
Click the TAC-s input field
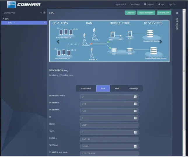click(x=109, y=132)
